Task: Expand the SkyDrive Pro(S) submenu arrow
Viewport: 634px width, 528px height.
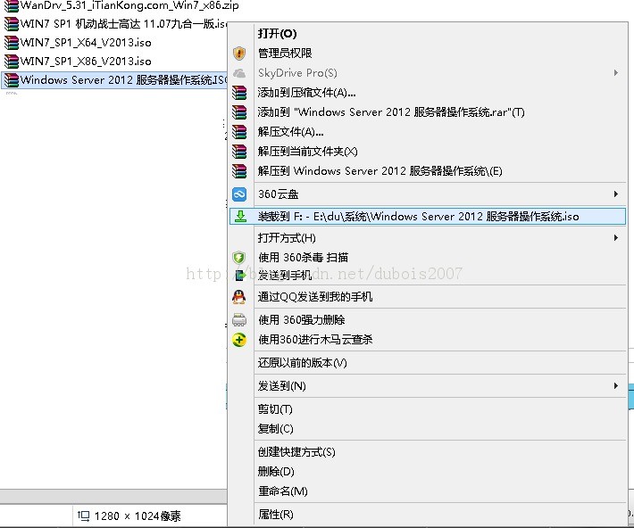Action: coord(615,73)
